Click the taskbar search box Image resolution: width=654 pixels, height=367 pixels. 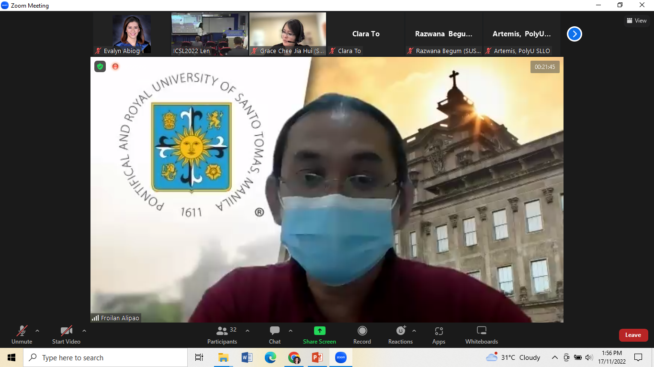[105, 357]
